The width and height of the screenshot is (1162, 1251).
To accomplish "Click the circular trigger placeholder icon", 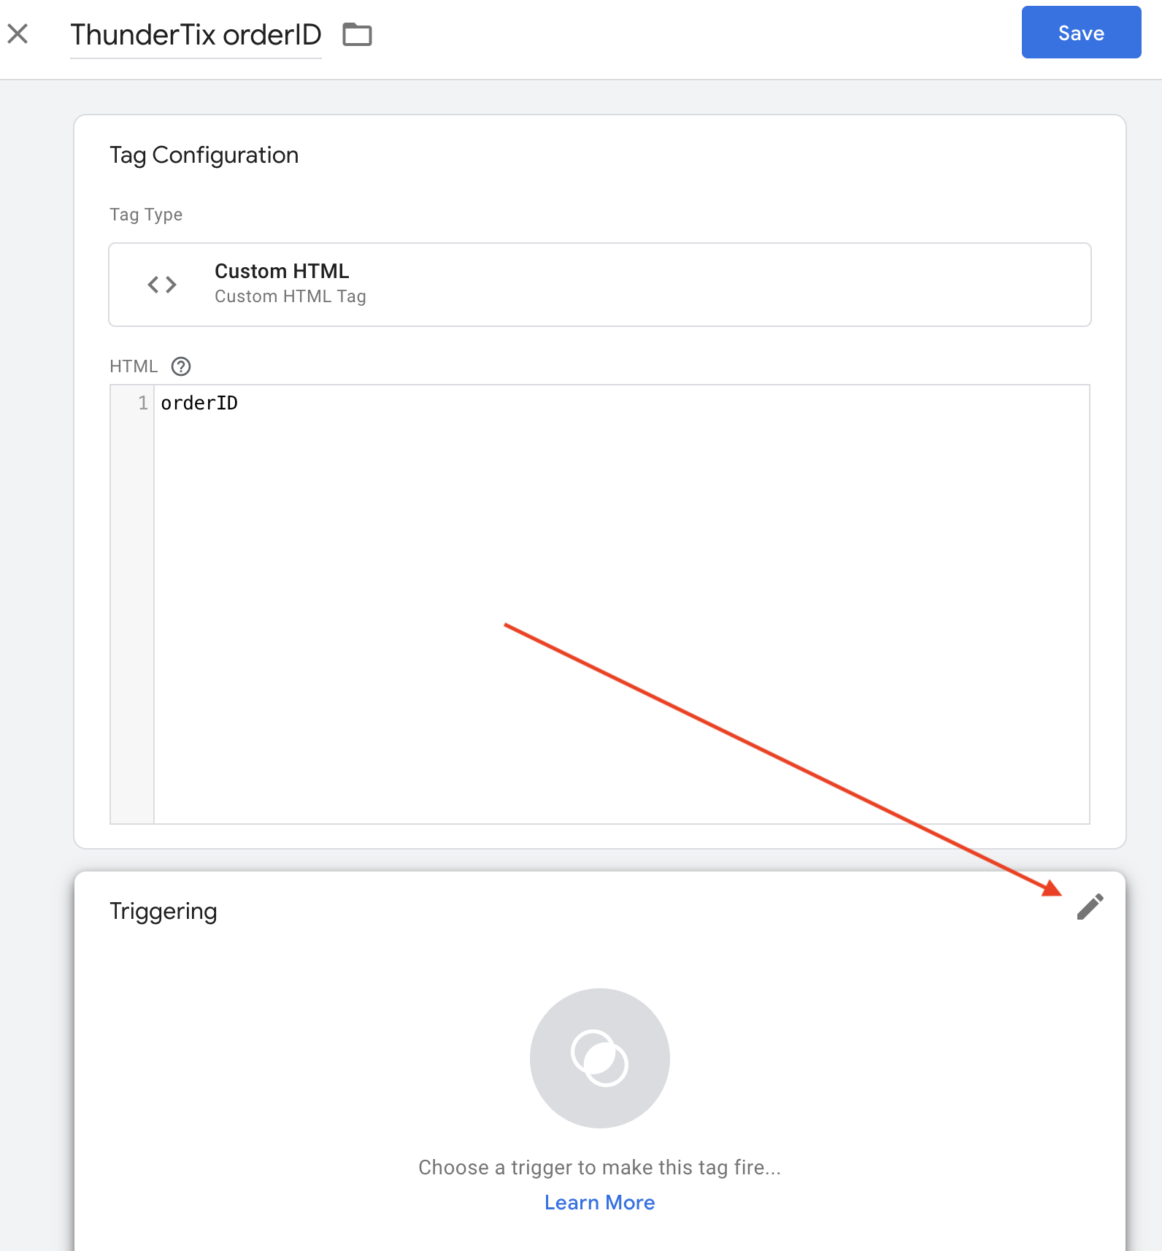I will pyautogui.click(x=600, y=1058).
